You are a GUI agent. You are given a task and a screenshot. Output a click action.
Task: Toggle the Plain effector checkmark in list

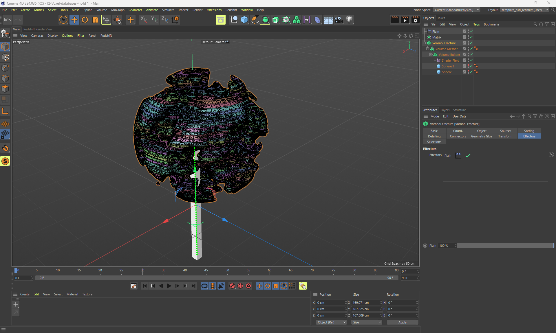click(x=468, y=156)
